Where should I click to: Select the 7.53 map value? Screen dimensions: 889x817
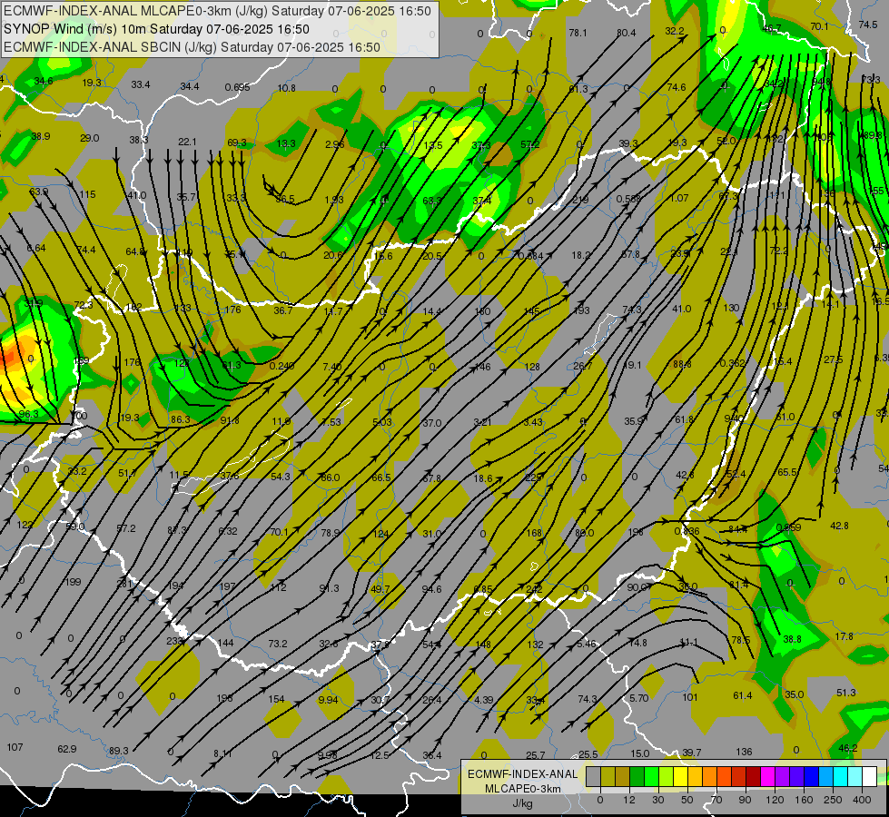point(331,422)
